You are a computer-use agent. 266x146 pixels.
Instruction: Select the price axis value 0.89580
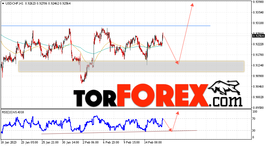point(258,107)
